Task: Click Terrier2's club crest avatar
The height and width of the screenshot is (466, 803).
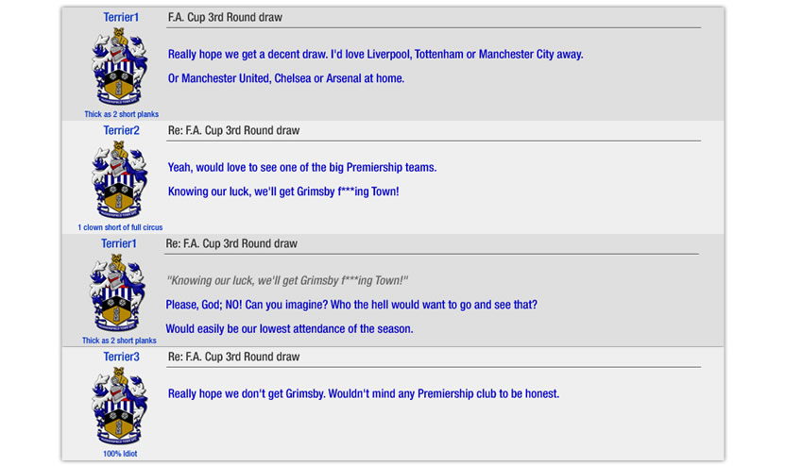Action: [119, 180]
